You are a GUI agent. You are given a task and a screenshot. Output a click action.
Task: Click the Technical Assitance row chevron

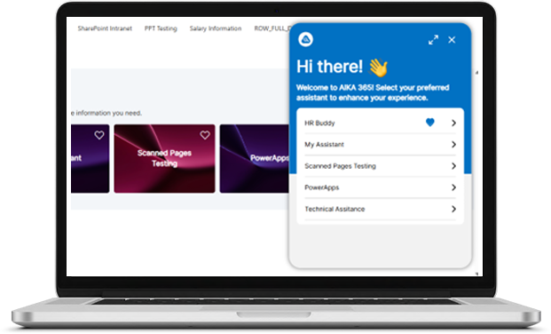coord(453,209)
